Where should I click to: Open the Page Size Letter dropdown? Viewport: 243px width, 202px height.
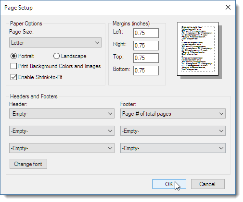pos(55,43)
